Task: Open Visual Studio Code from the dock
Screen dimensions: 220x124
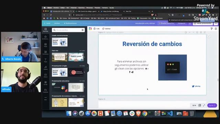Action: click(170, 113)
